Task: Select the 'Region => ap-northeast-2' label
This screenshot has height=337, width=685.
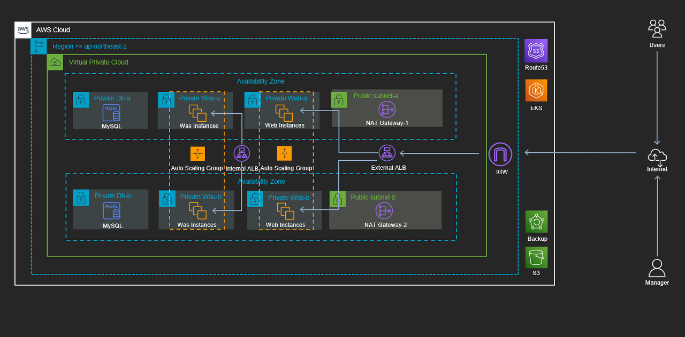Action: 90,46
